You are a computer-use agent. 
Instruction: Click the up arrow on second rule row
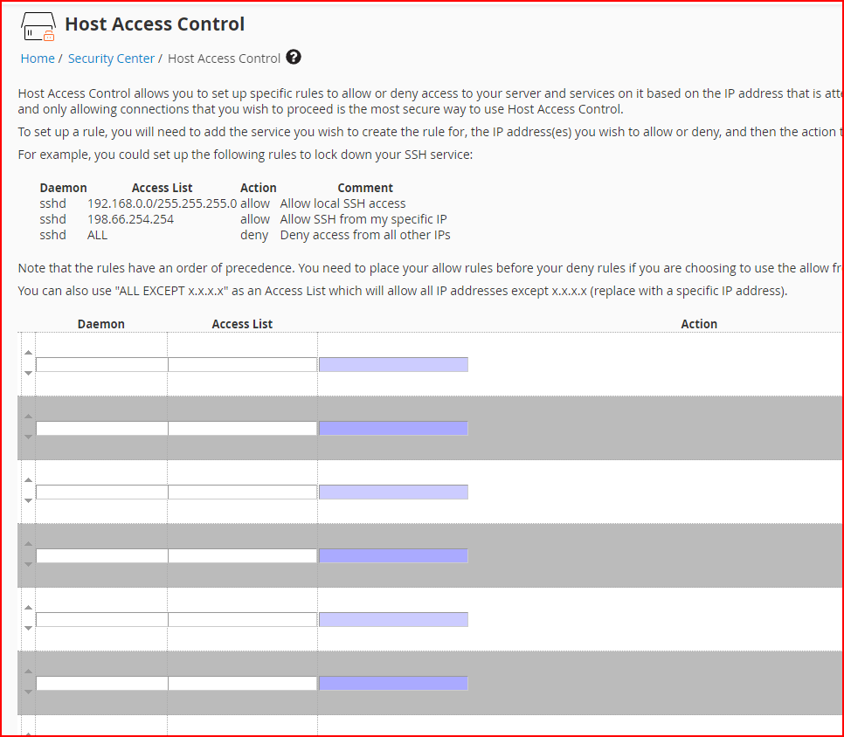tap(29, 417)
